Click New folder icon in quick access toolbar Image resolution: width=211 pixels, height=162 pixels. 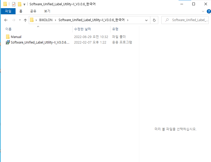coord(20,4)
